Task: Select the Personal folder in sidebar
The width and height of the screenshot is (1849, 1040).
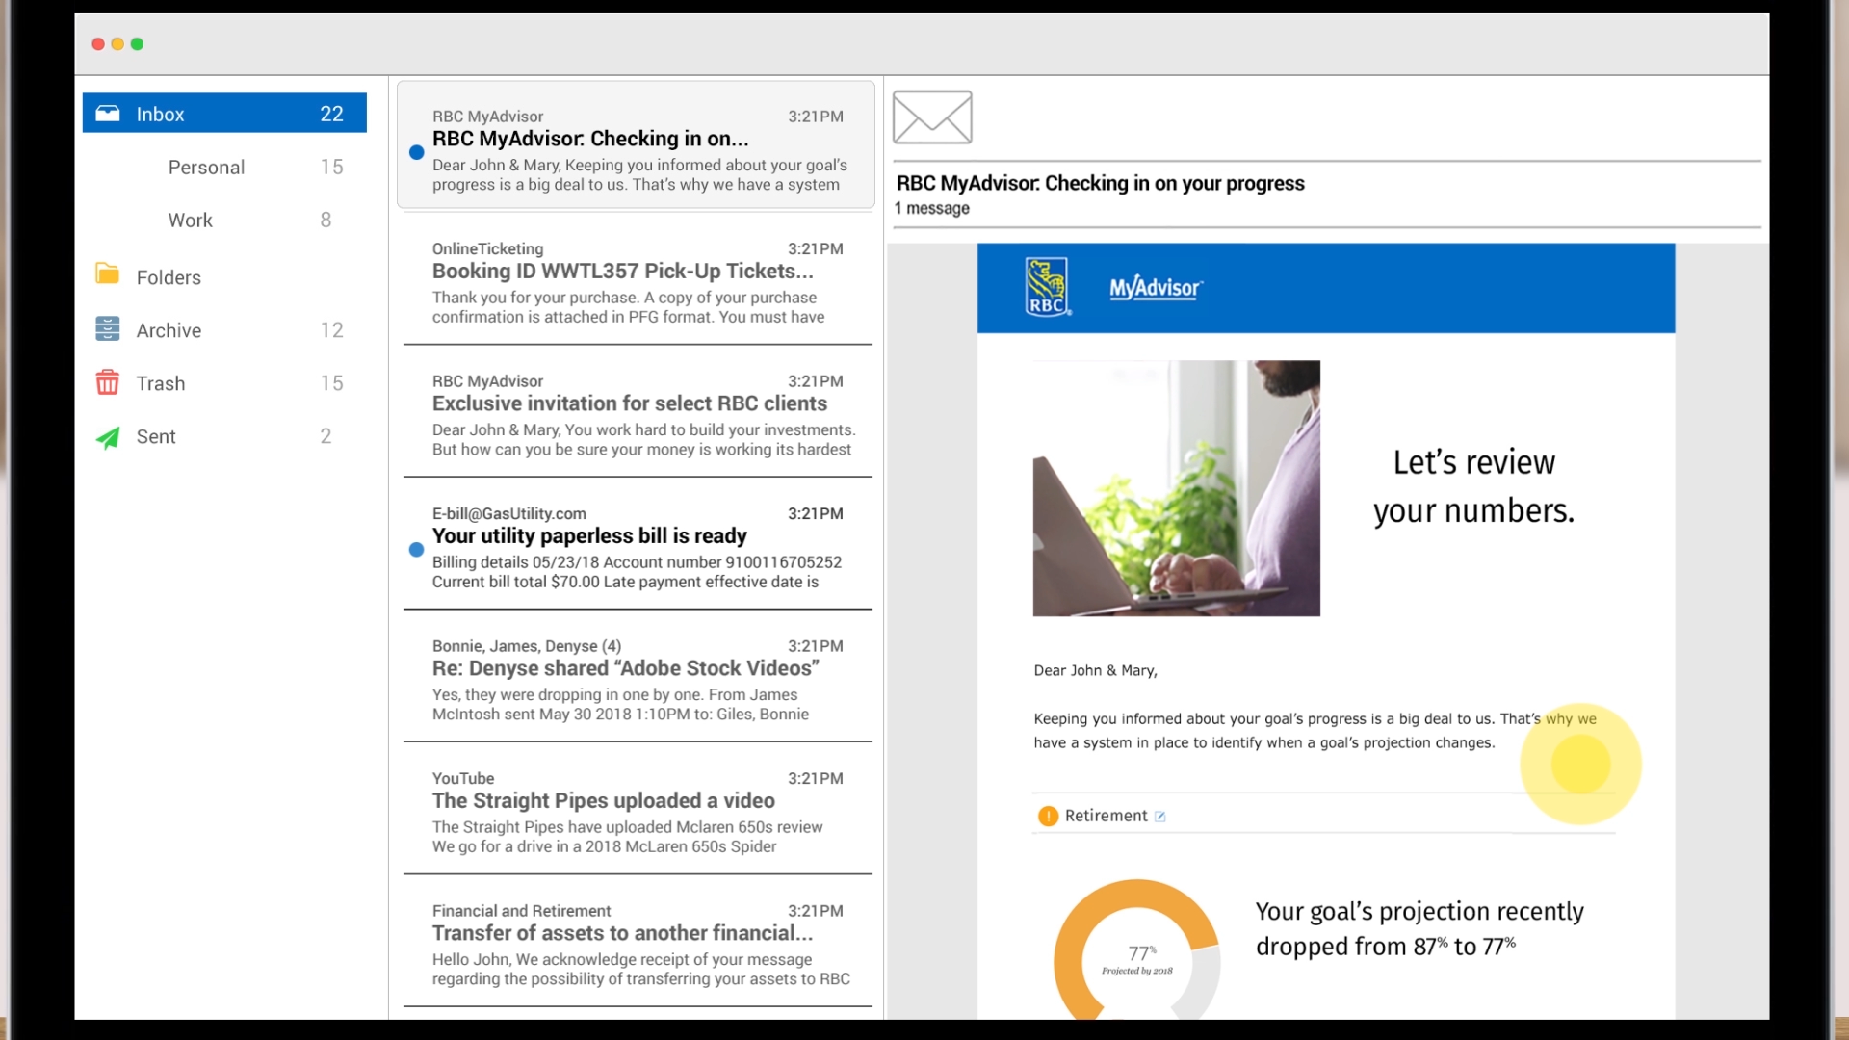Action: (x=206, y=167)
